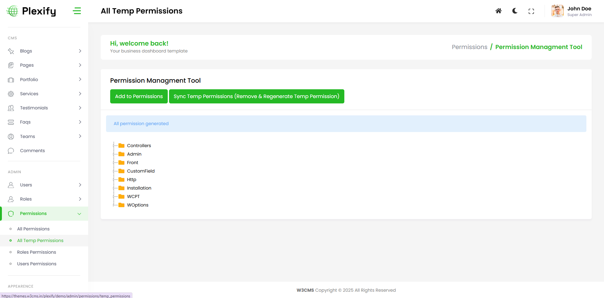Go to All Permissions submenu item

click(33, 229)
